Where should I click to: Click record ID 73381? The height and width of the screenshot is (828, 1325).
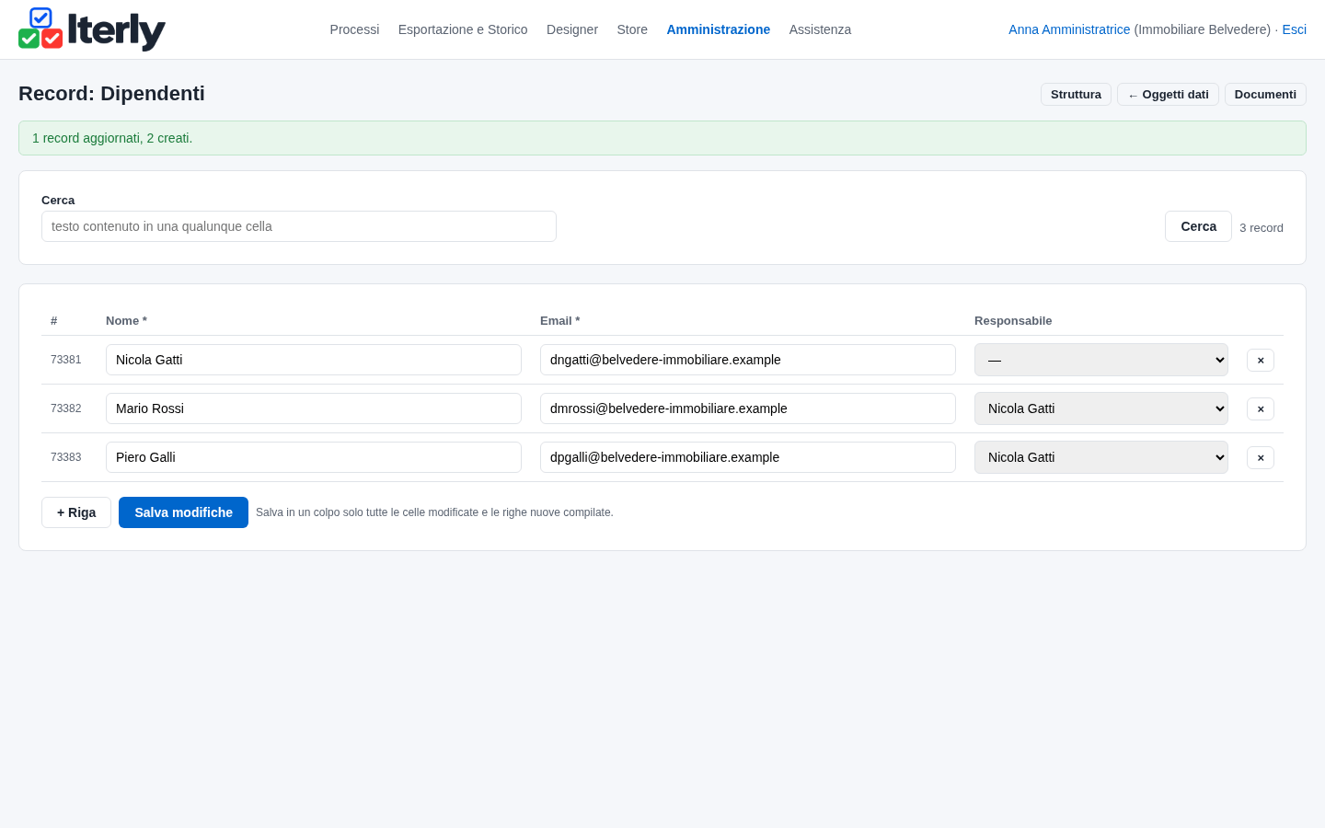coord(65,360)
